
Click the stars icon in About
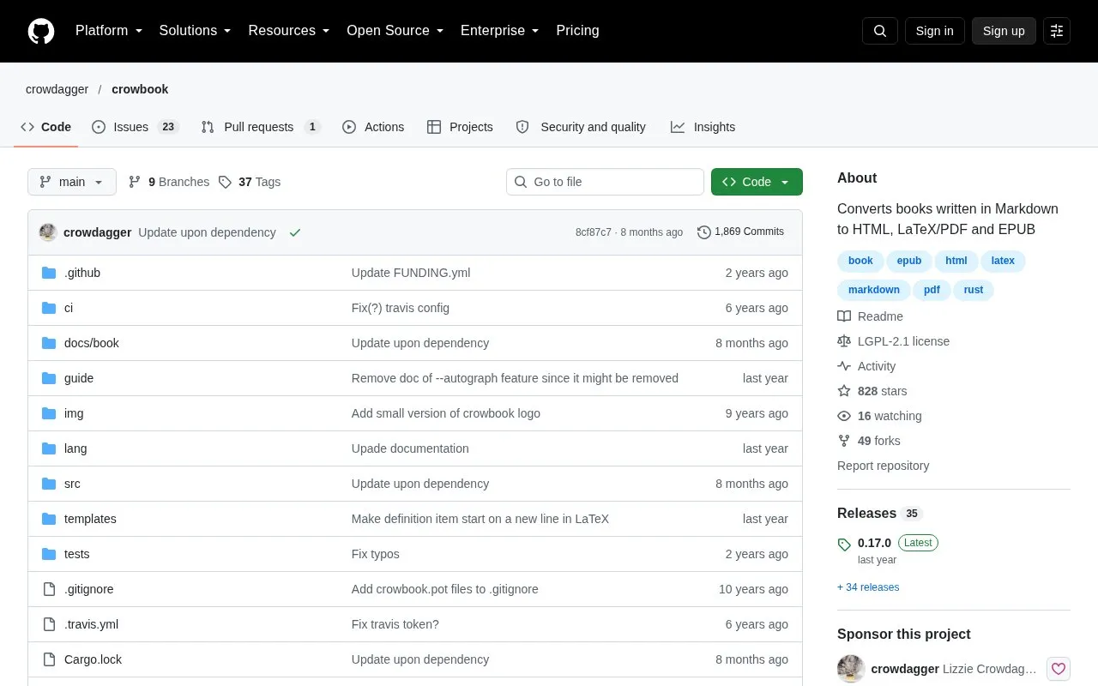click(844, 391)
